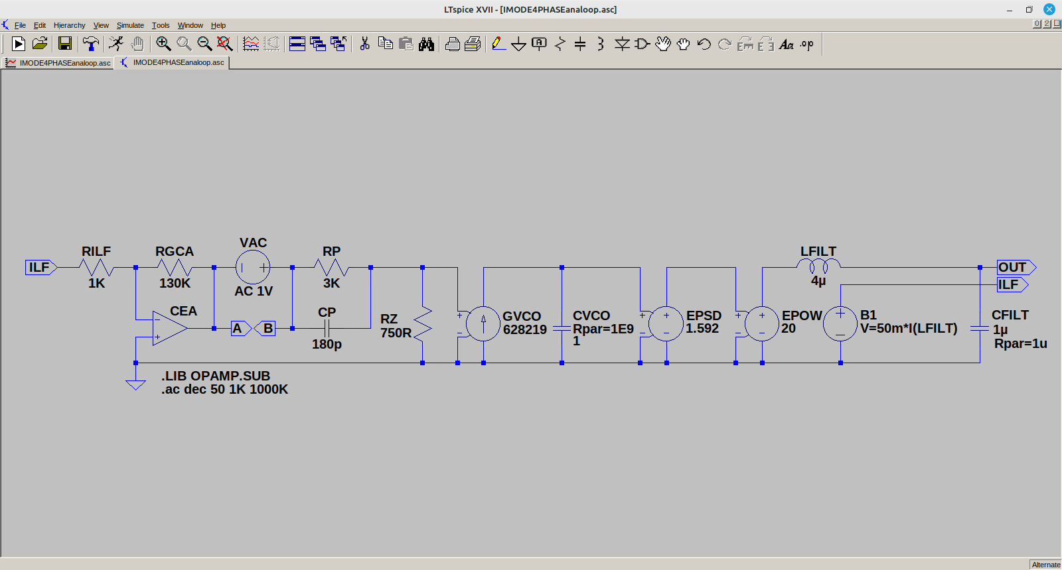Click the .ac dec 50 1K 1000K directive
The image size is (1062, 570).
tap(225, 390)
